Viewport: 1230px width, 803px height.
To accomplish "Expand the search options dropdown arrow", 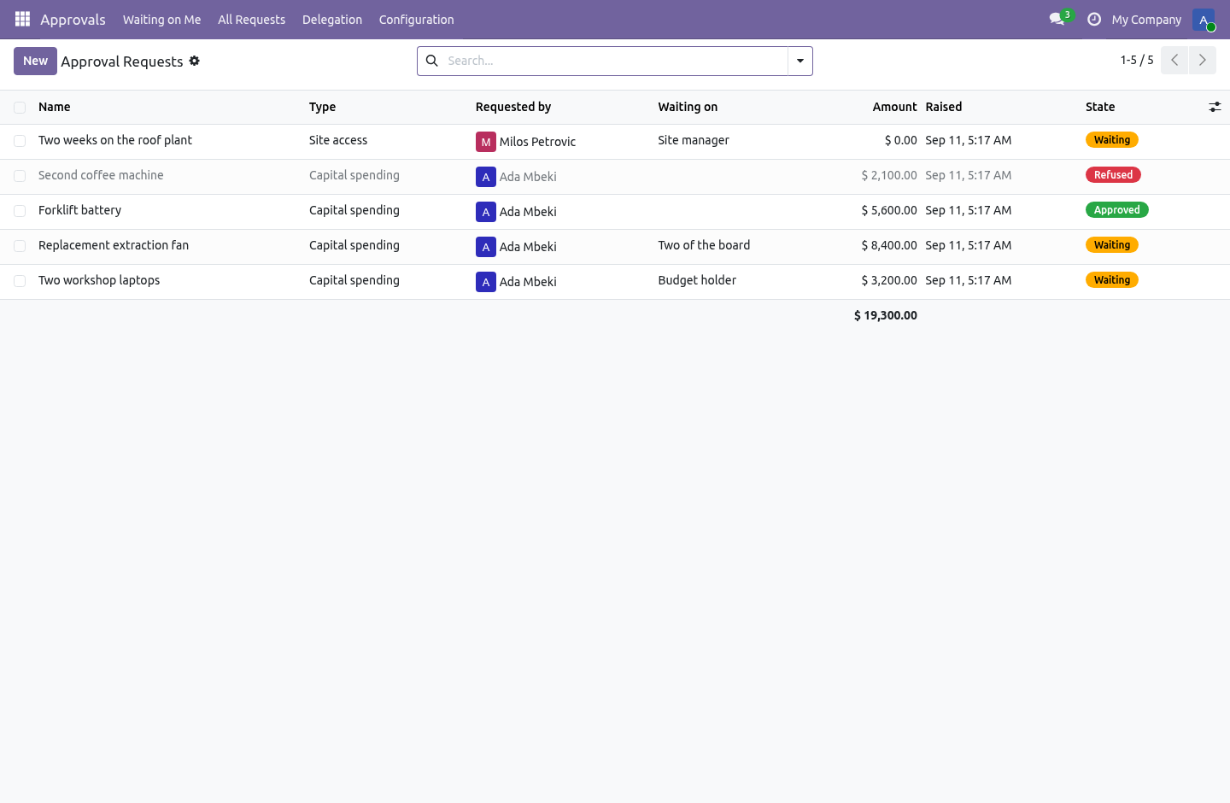I will (x=800, y=61).
